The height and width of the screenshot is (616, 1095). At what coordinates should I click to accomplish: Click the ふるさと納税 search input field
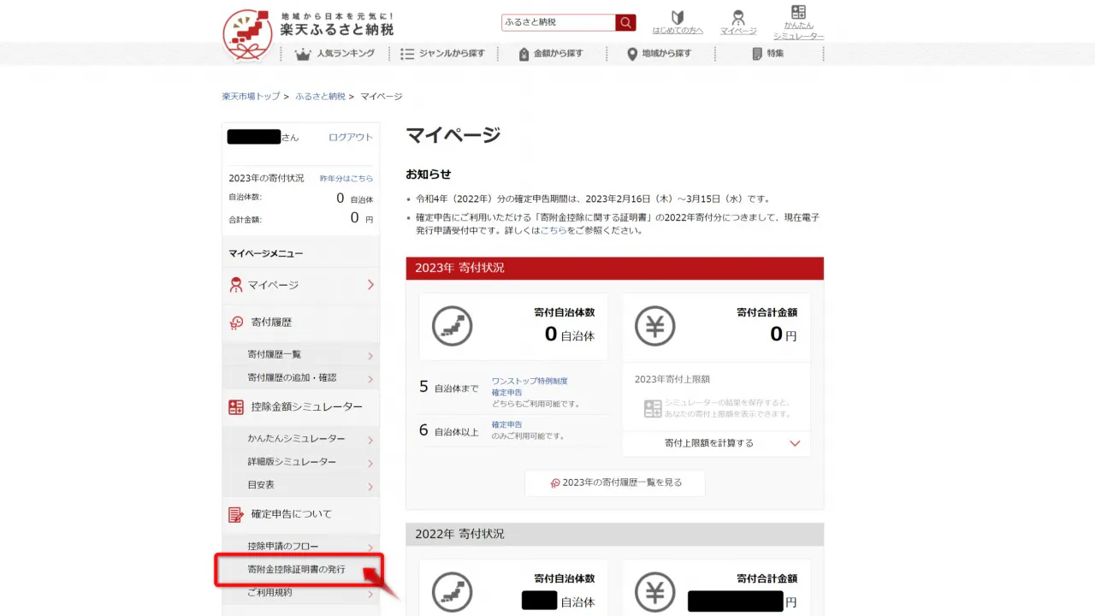coord(558,23)
